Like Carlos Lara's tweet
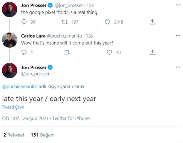Image resolution: width=183 pixels, height=143 pixels. pyautogui.click(x=109, y=52)
